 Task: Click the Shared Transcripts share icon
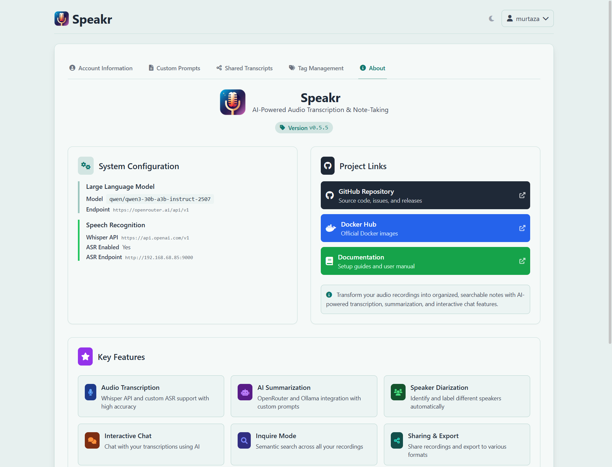(x=219, y=68)
